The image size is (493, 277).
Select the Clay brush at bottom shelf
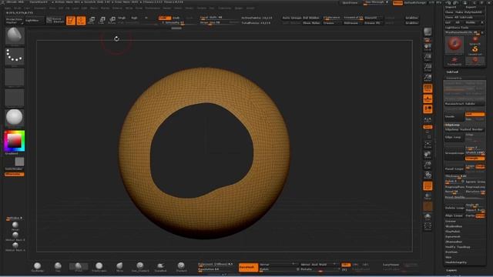tap(58, 267)
